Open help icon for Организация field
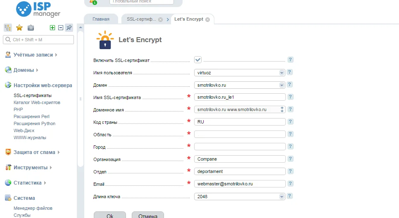 click(290, 159)
